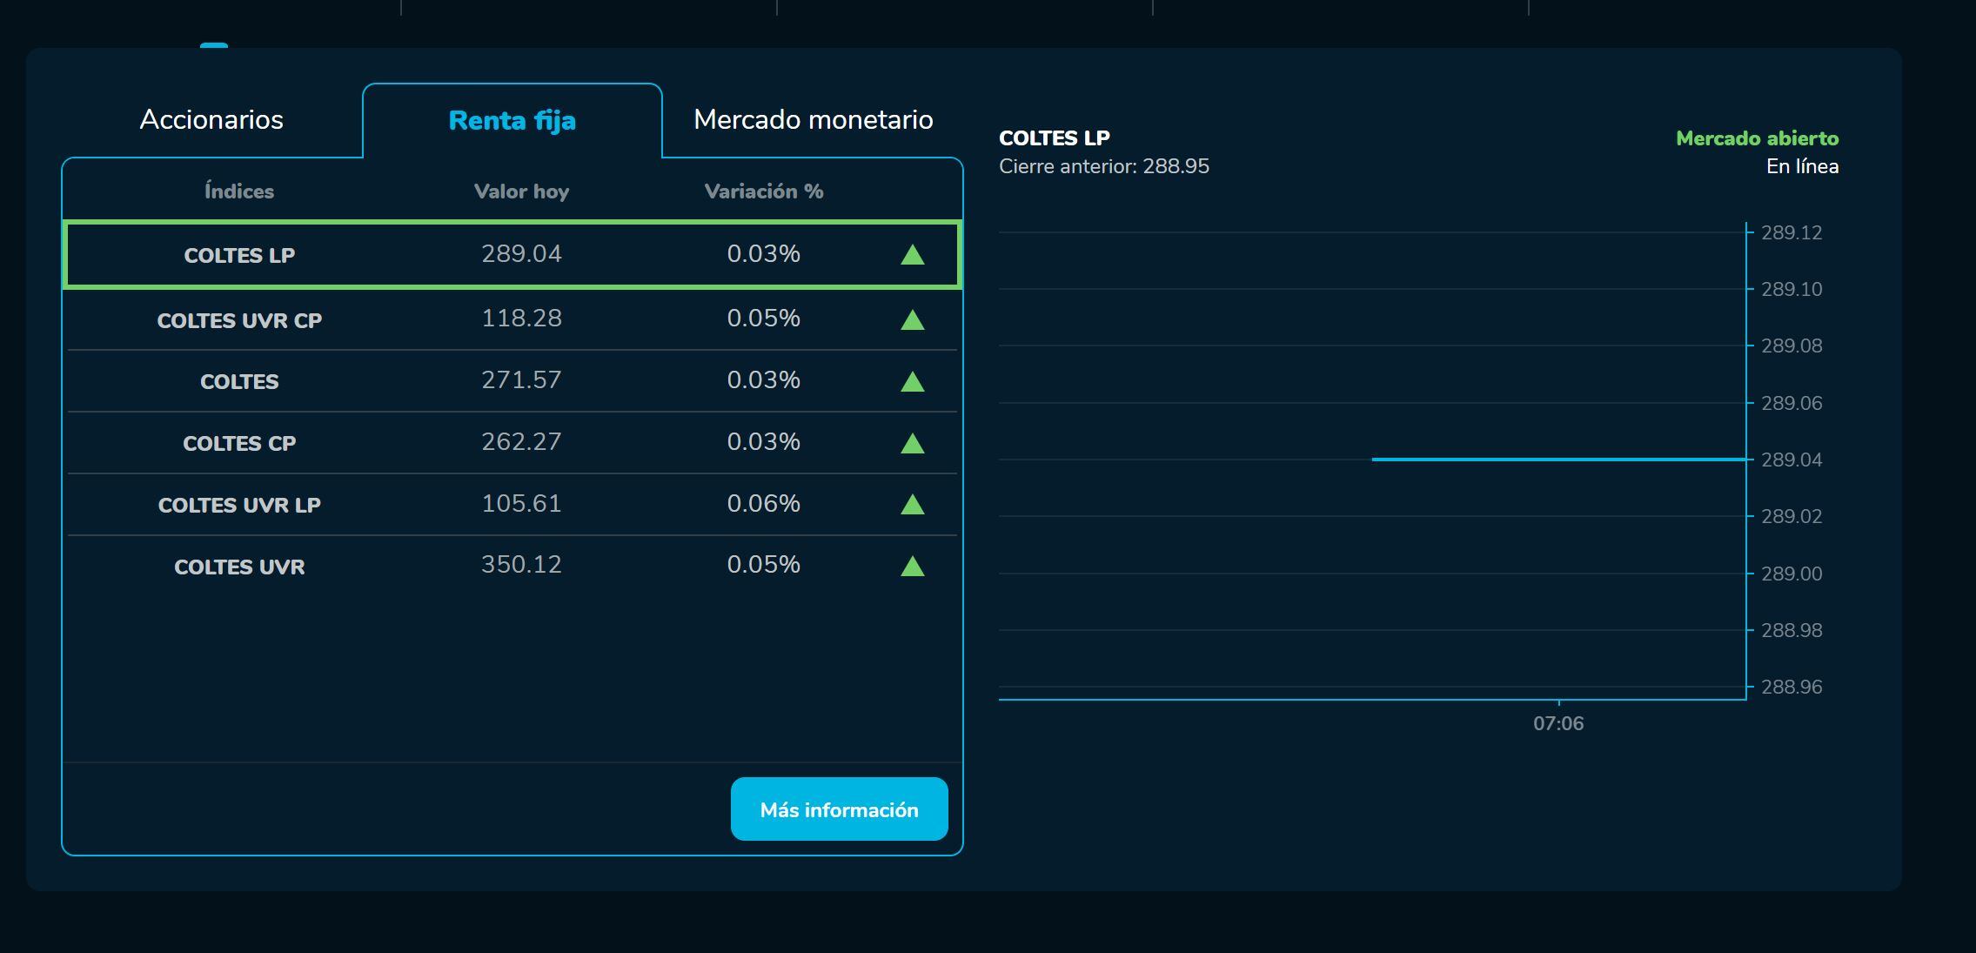Click the green triangle next to COLTES UVR
This screenshot has height=953, width=1976.
click(914, 566)
